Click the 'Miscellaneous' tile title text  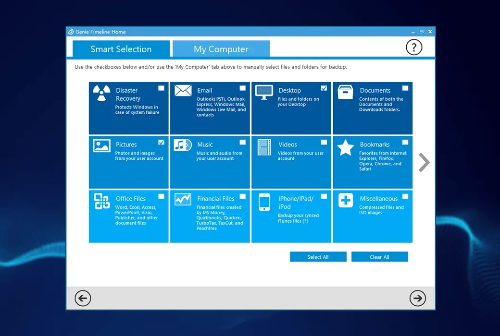[379, 199]
